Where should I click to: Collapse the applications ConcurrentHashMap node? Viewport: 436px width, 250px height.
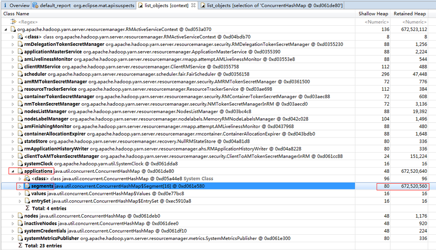point(13,171)
